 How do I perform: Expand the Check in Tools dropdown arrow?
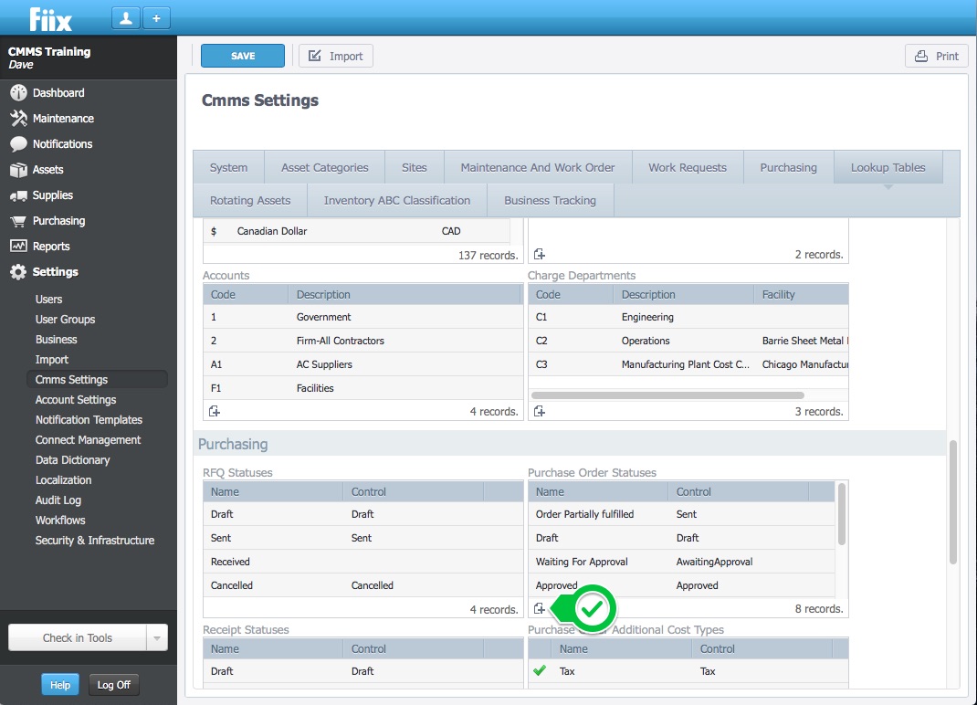pyautogui.click(x=157, y=638)
